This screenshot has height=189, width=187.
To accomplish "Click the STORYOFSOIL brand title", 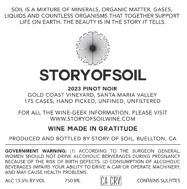I will [93, 75].
